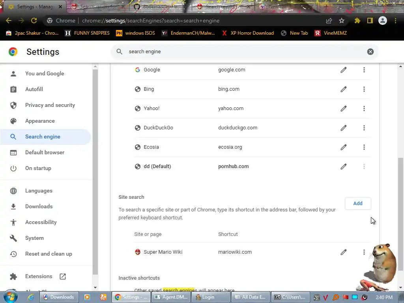
Task: Close the Settings tab
Action: pyautogui.click(x=60, y=7)
